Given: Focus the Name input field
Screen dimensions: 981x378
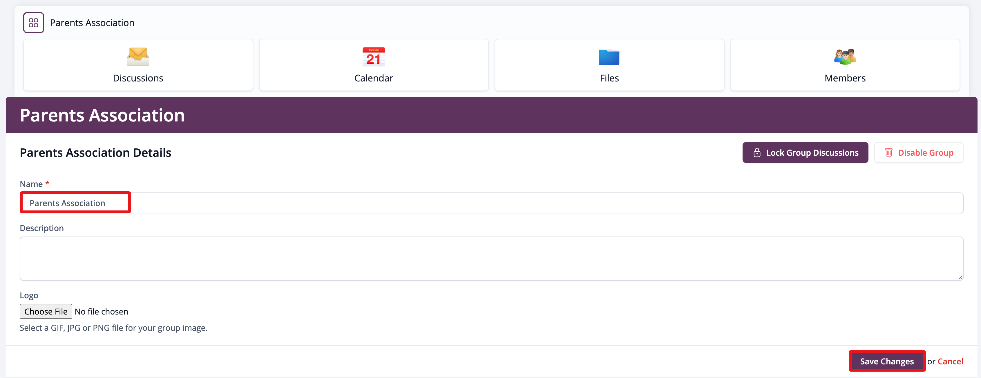Looking at the screenshot, I should click(x=491, y=203).
